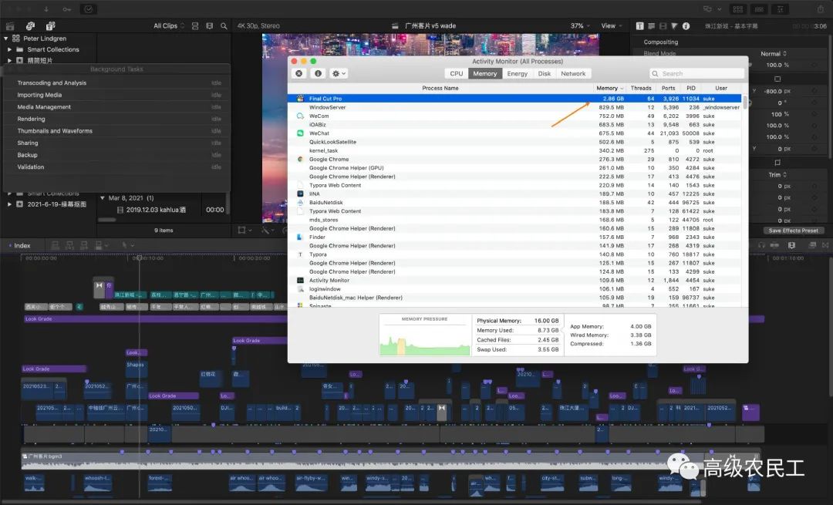Select Transcoding and Analysis background task
Viewport: 833px width, 505px height.
tap(117, 82)
